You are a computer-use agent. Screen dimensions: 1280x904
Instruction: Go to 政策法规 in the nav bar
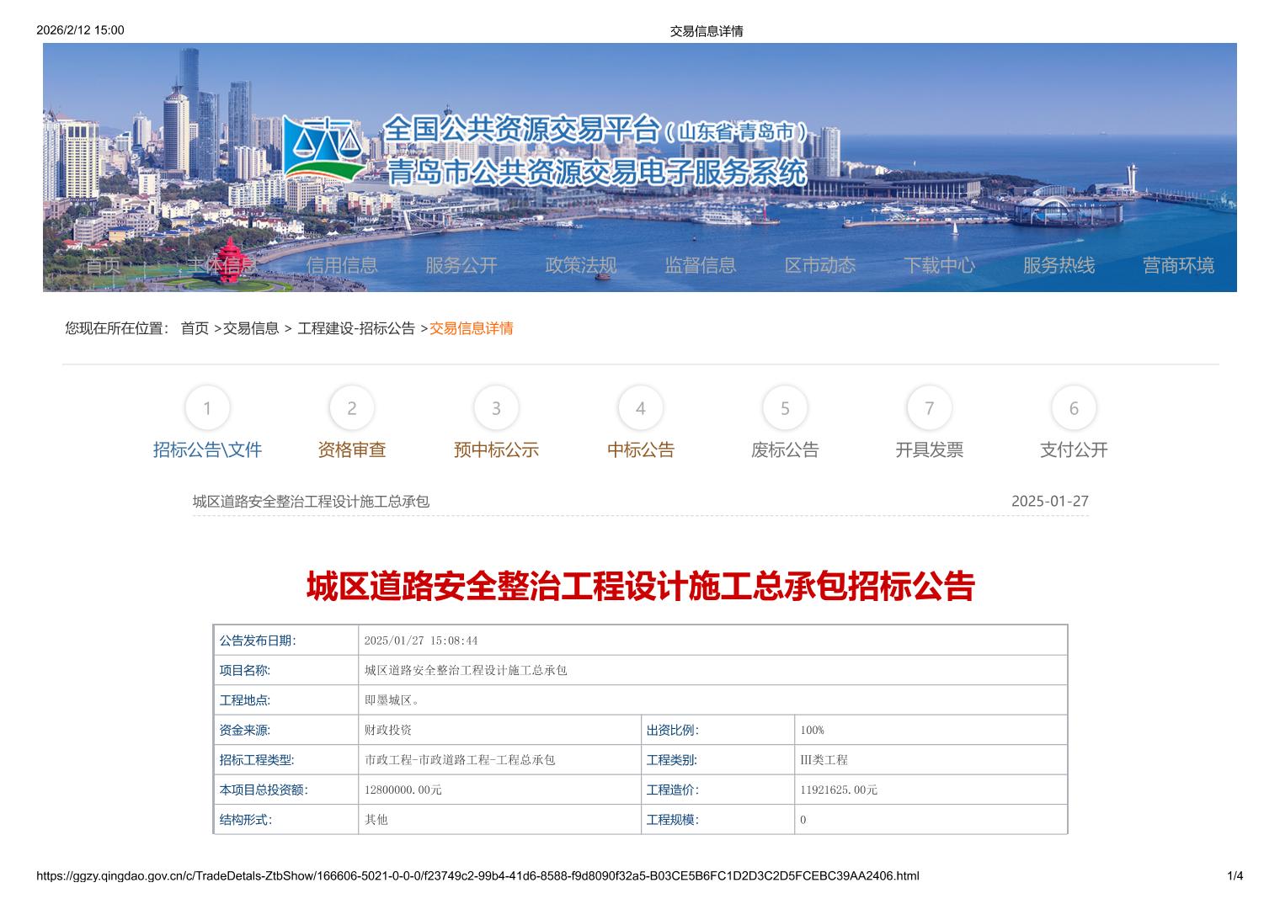click(581, 265)
